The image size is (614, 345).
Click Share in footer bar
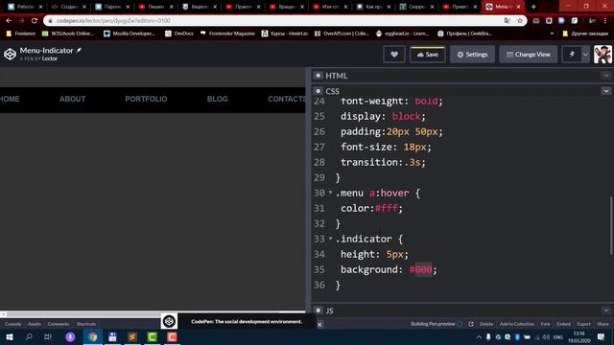click(602, 324)
